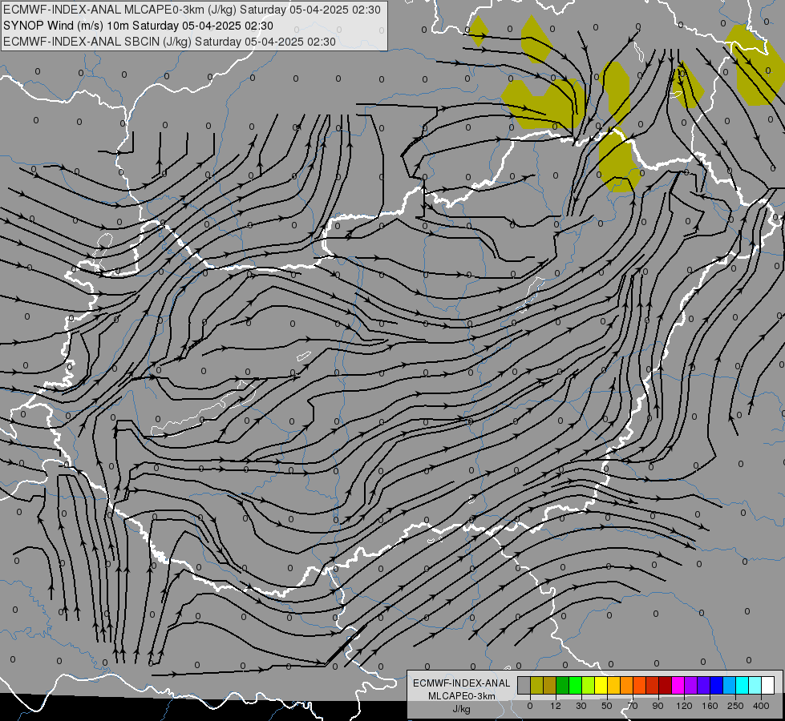785x721 pixels.
Task: Pick the dark red swatch right of 90
Action: tap(666, 685)
